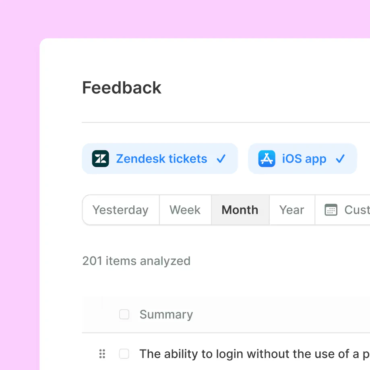The image size is (370, 370).
Task: Deselect the iOS app source label
Action: (304, 159)
